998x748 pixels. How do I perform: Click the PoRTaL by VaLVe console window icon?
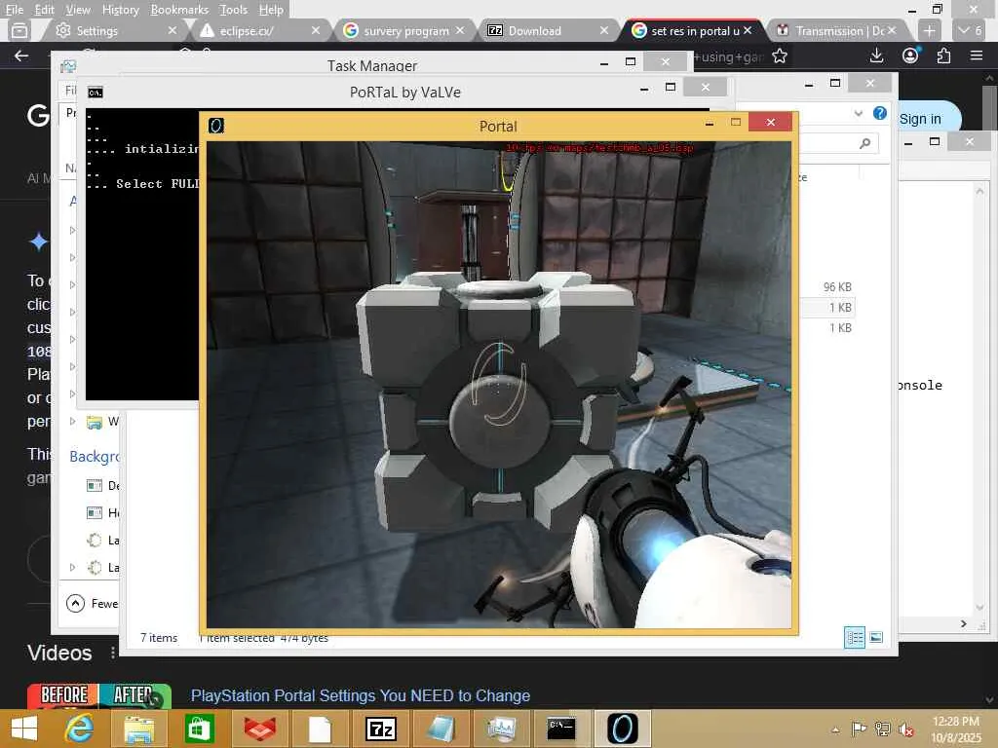95,93
